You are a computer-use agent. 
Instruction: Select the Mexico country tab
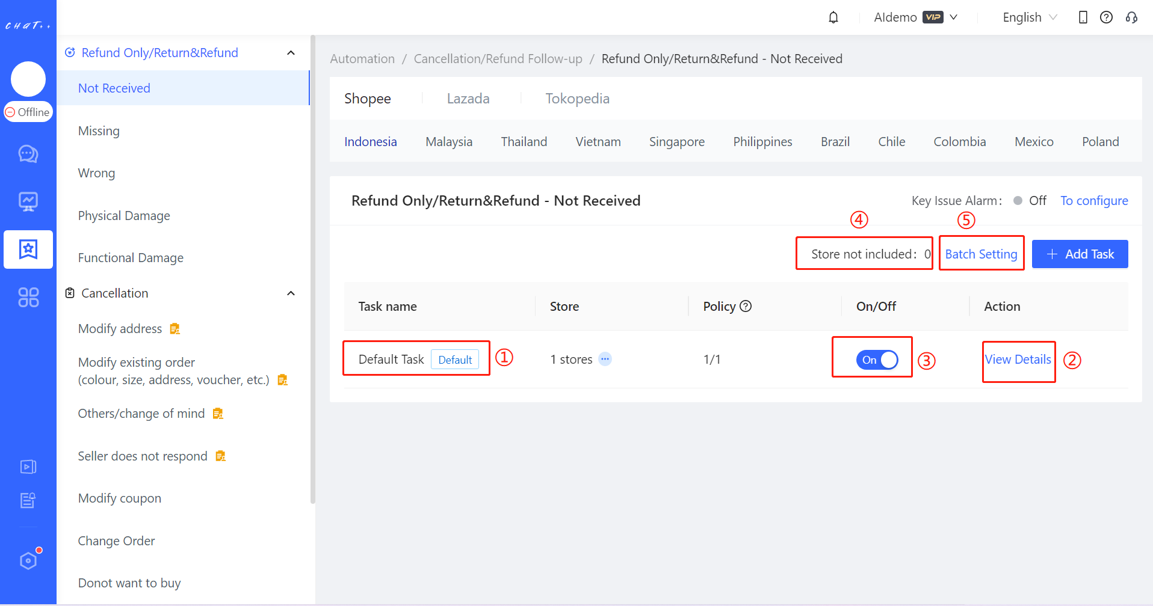1034,142
